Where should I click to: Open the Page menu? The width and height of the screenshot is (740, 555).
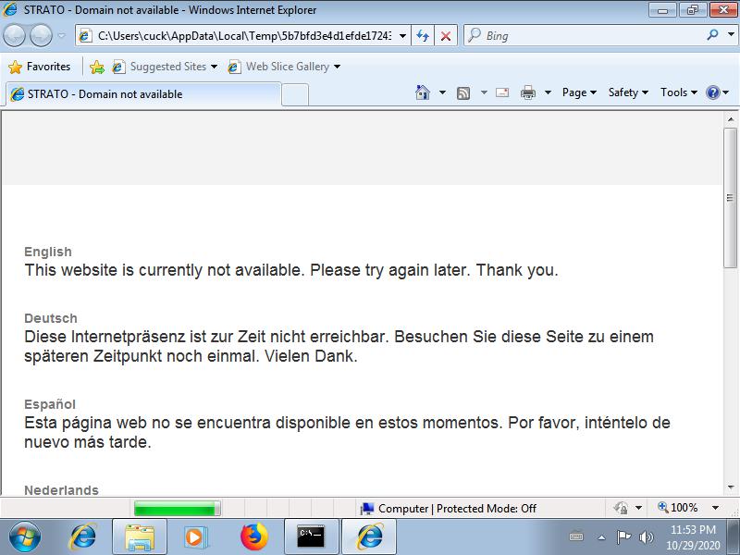[x=579, y=92]
